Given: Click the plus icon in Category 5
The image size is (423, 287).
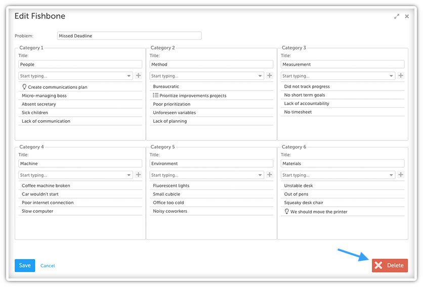Looking at the screenshot, I should pos(270,175).
